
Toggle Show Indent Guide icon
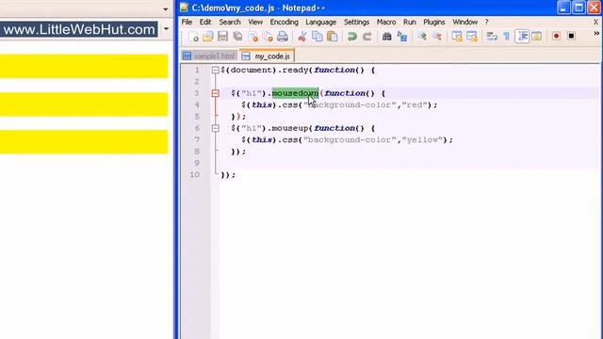(522, 37)
